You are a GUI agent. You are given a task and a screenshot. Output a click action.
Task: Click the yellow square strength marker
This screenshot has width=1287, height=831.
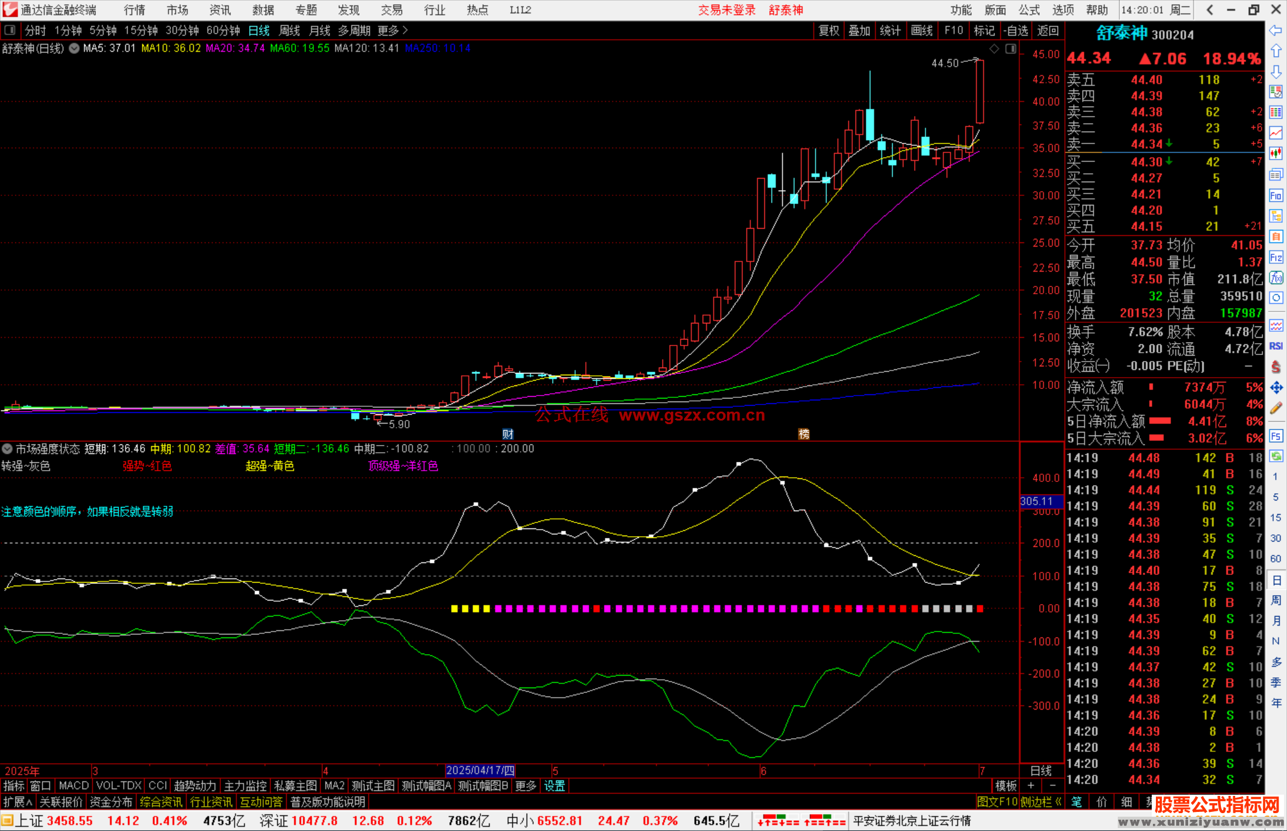pos(455,609)
